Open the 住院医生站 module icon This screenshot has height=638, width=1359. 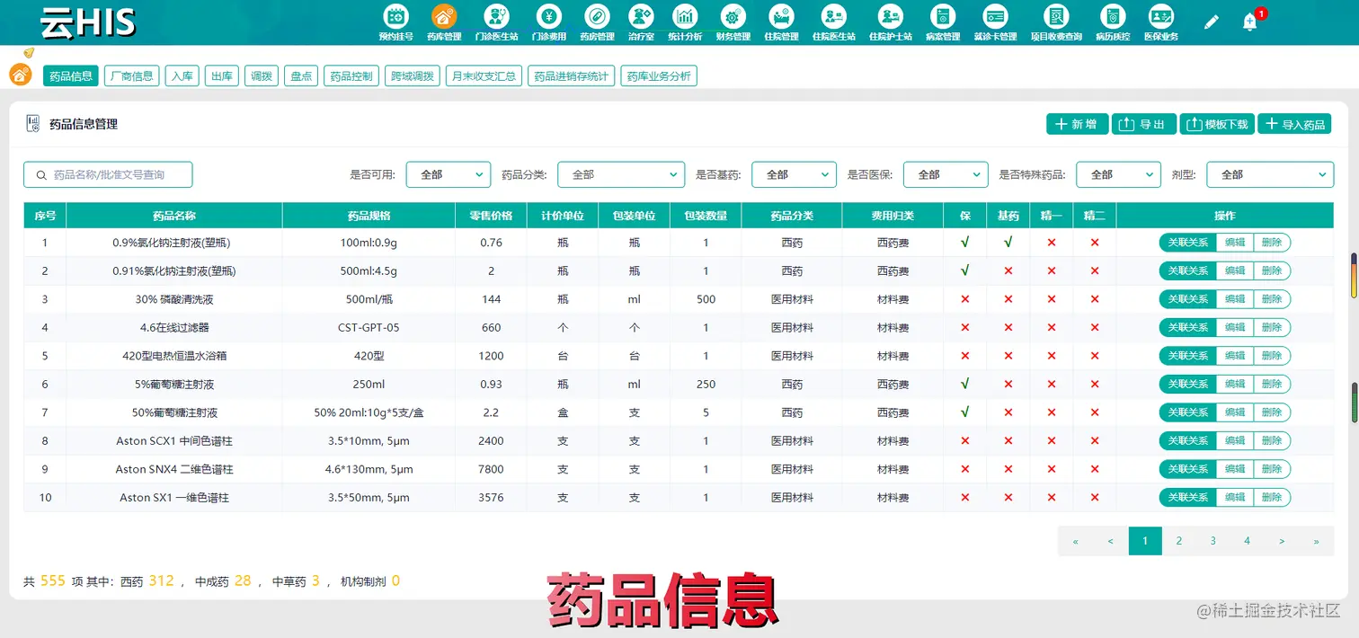pyautogui.click(x=835, y=16)
